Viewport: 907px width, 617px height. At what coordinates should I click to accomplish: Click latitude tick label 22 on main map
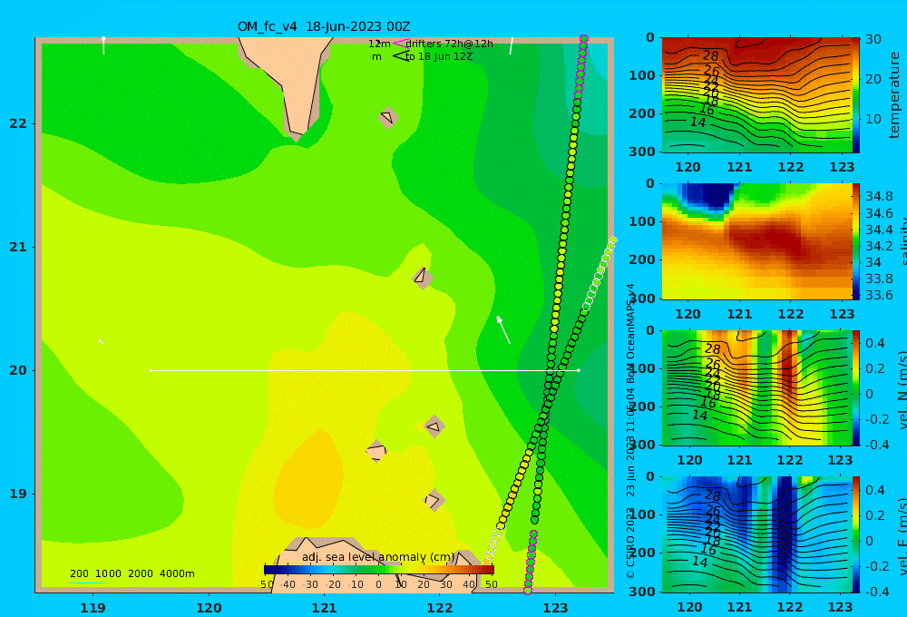point(18,124)
